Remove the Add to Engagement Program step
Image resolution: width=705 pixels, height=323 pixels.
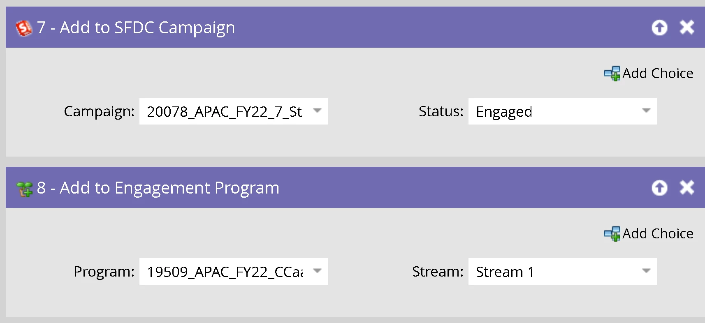pos(687,188)
